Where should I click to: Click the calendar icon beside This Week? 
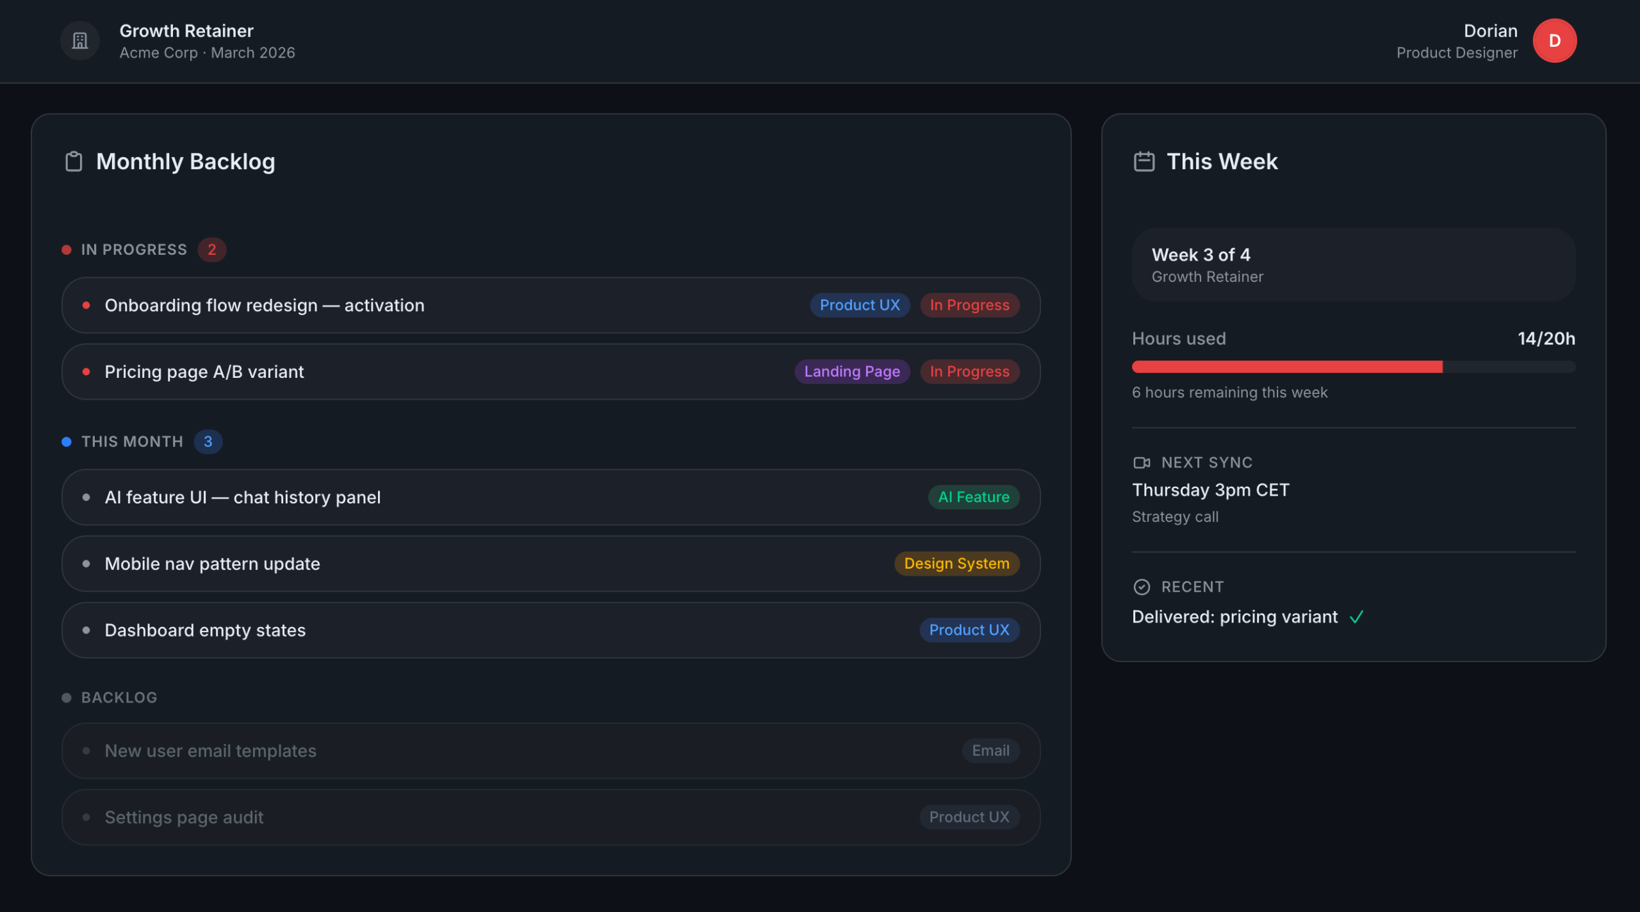tap(1144, 161)
